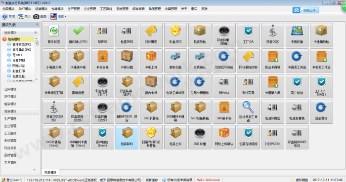Open the SKD 称重 gauge tile
The width and height of the screenshot is (346, 182).
[x=200, y=137]
